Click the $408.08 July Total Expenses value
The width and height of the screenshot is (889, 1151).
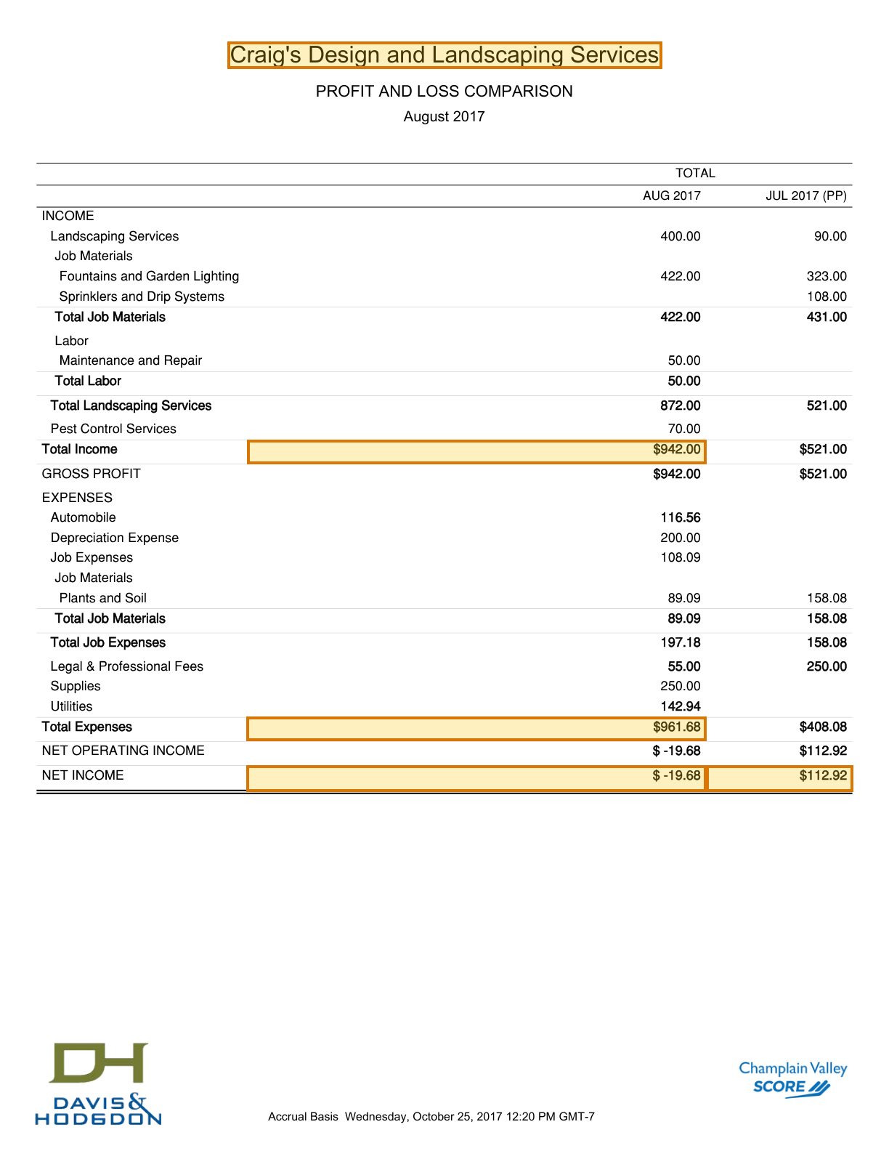pyautogui.click(x=823, y=727)
